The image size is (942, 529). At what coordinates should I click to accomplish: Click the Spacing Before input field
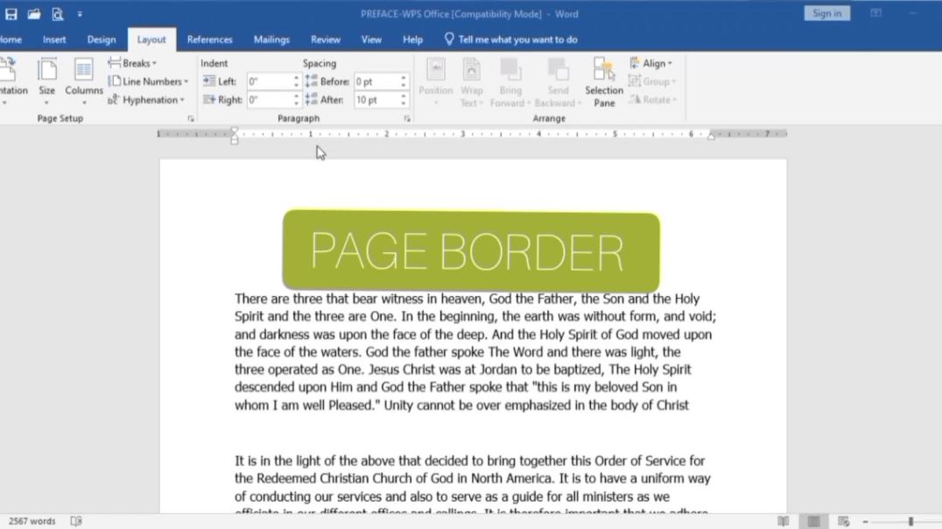376,81
